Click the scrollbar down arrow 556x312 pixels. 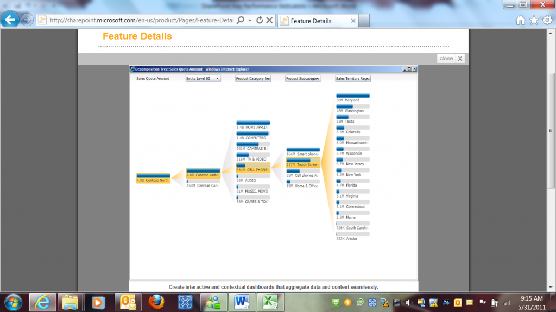[551, 288]
